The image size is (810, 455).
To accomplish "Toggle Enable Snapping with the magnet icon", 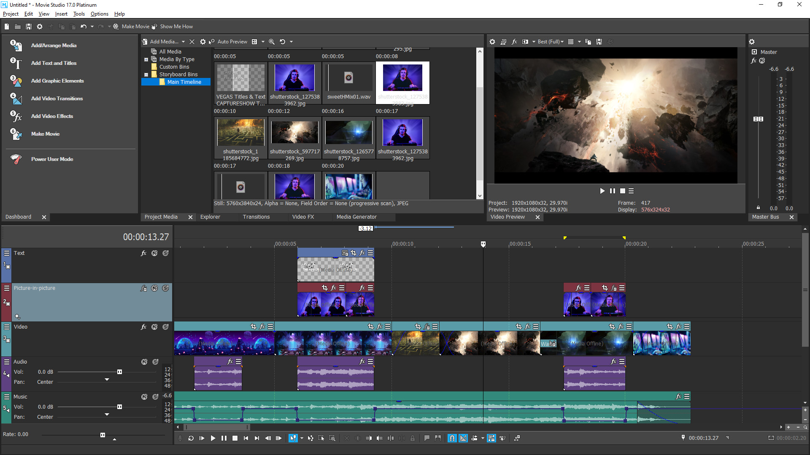I will click(x=451, y=438).
